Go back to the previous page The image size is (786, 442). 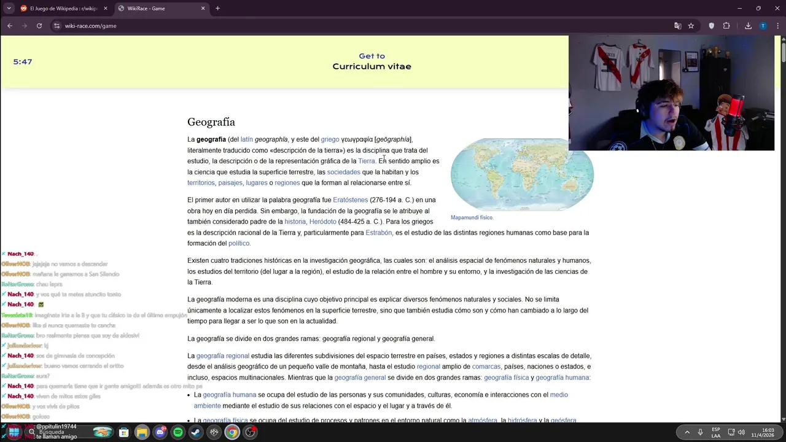click(x=10, y=26)
